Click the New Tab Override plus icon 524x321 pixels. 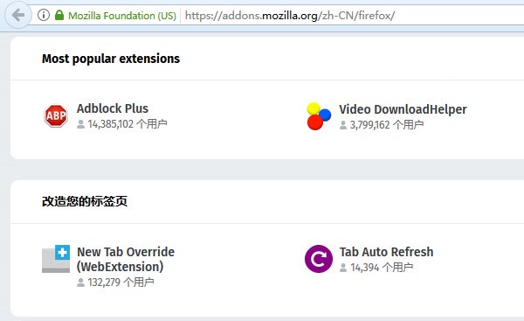(56, 259)
